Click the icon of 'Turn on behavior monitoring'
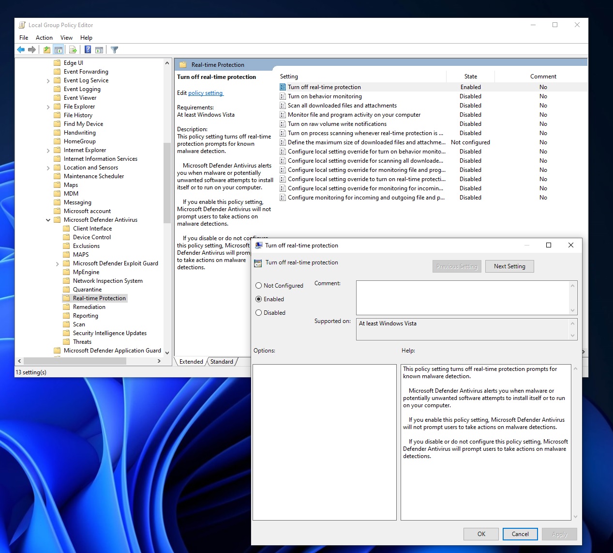613x553 pixels. click(x=283, y=96)
